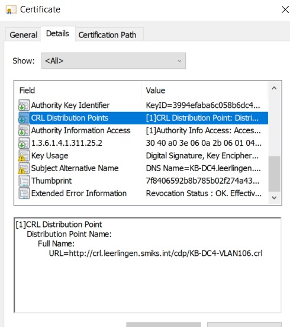Click the Digital Signature, Key Encipher value

(x=202, y=156)
